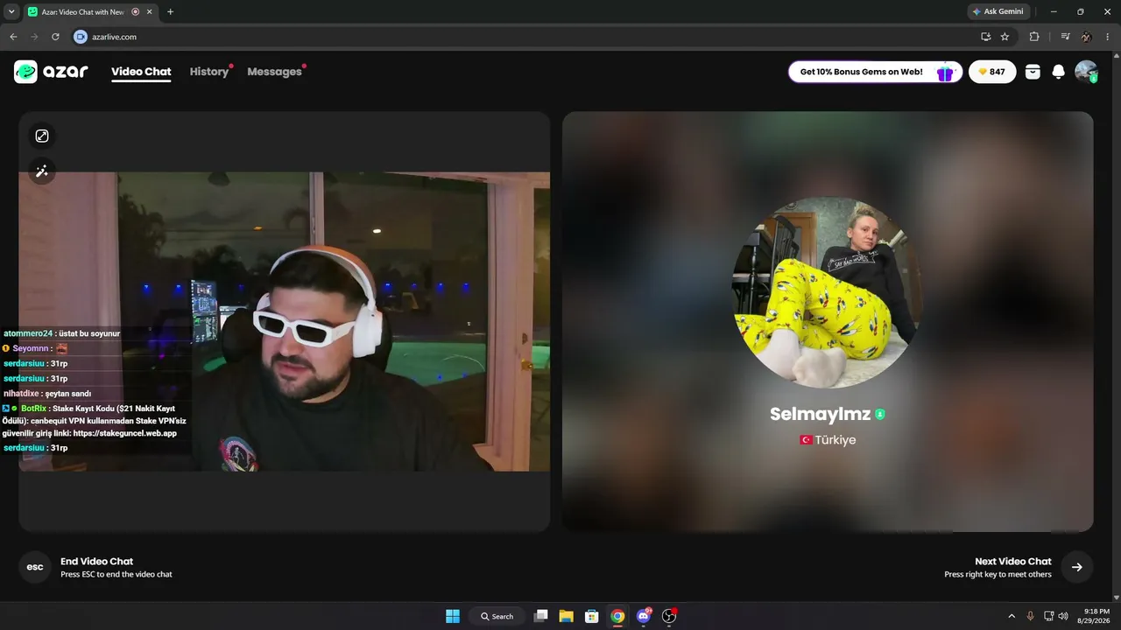Close the Azar browser tab
This screenshot has width=1121, height=630.
pyautogui.click(x=151, y=11)
